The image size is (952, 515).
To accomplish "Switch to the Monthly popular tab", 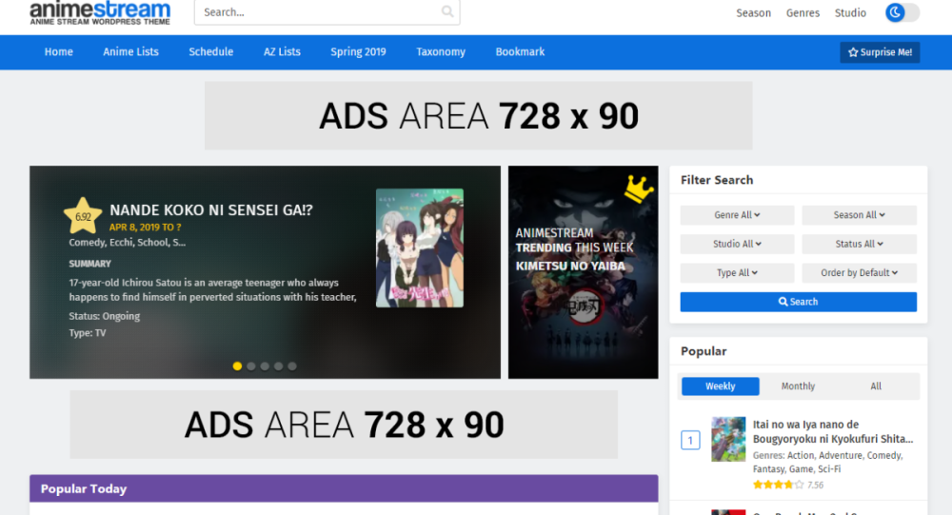I will point(798,386).
